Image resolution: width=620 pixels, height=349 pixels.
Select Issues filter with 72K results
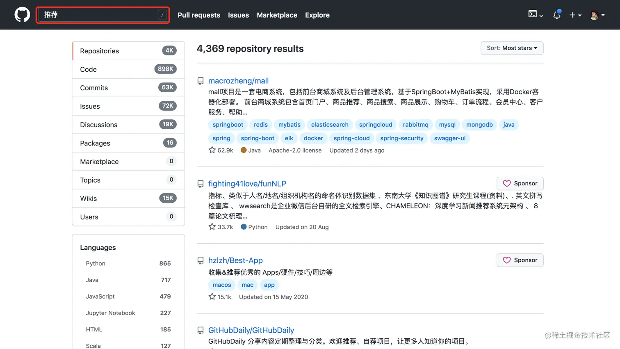128,106
